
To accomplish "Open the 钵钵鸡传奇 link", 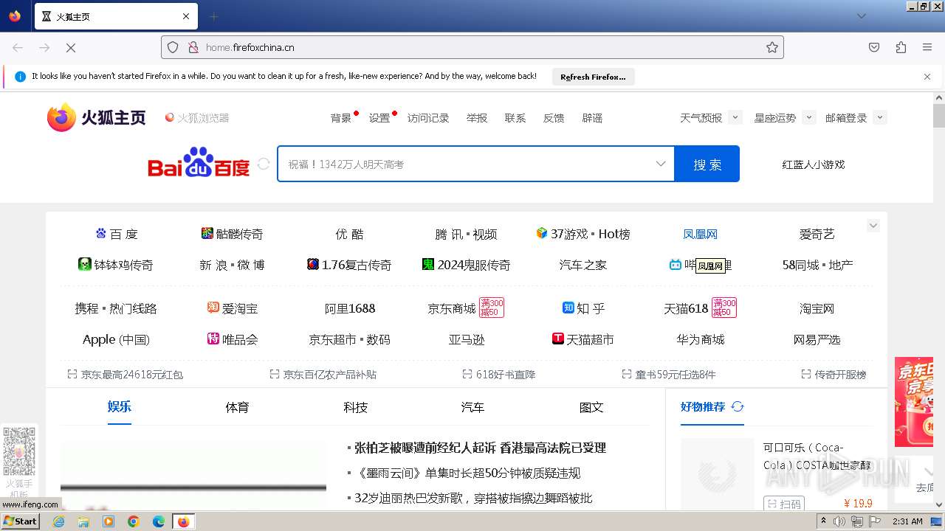I will [115, 265].
